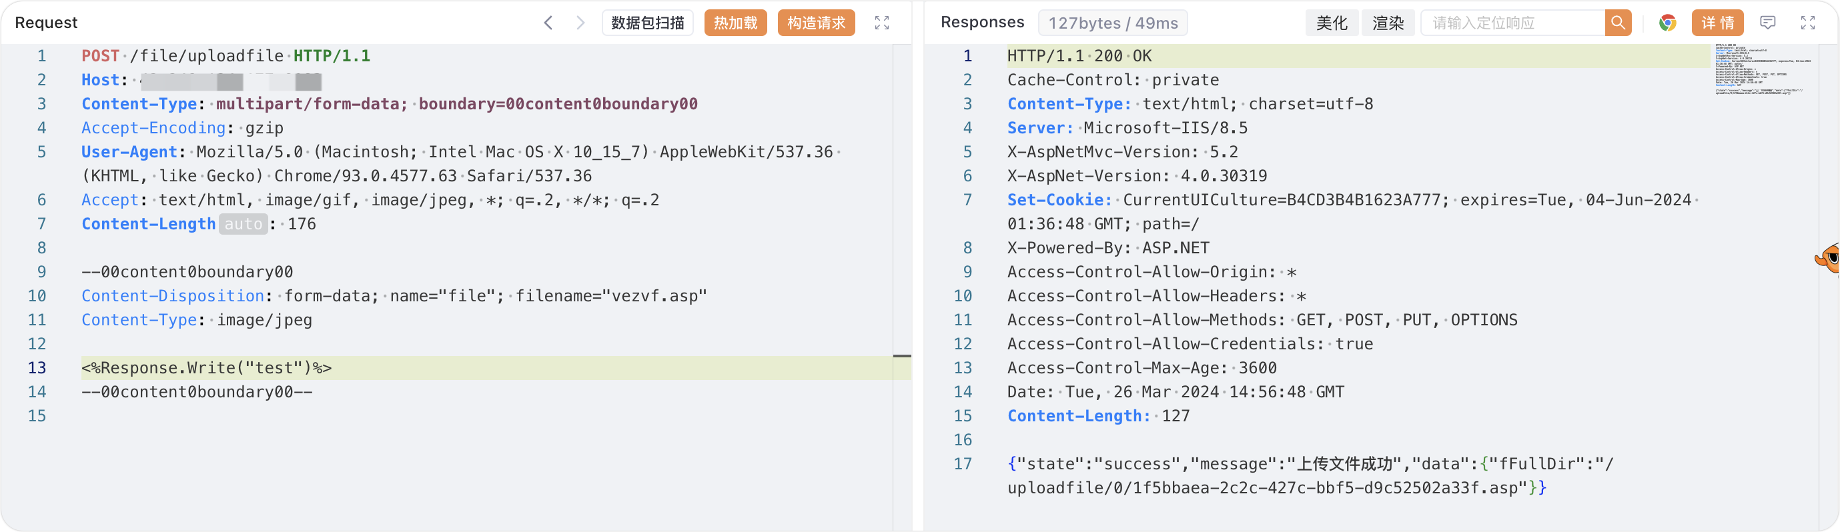Screen dimensions: 1840x532
Task: Click Server: Microsoft-IIS/8.5 header
Action: point(1127,128)
